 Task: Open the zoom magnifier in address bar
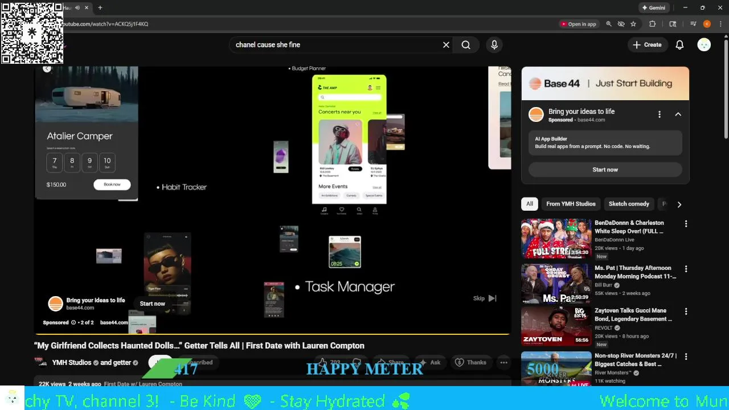[x=609, y=24]
